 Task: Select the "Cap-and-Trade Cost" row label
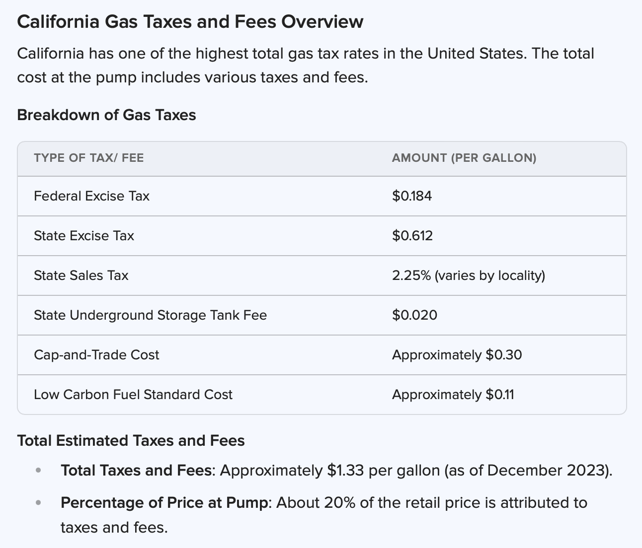point(96,355)
